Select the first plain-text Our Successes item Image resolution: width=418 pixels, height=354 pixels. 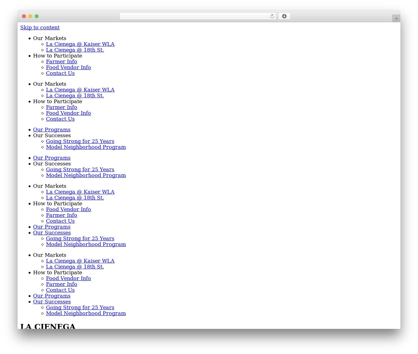pos(52,136)
